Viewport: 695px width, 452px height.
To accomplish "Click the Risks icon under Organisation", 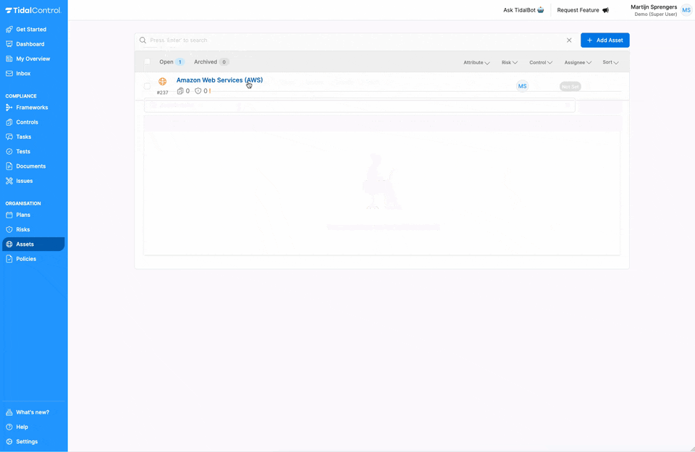I will 9,229.
